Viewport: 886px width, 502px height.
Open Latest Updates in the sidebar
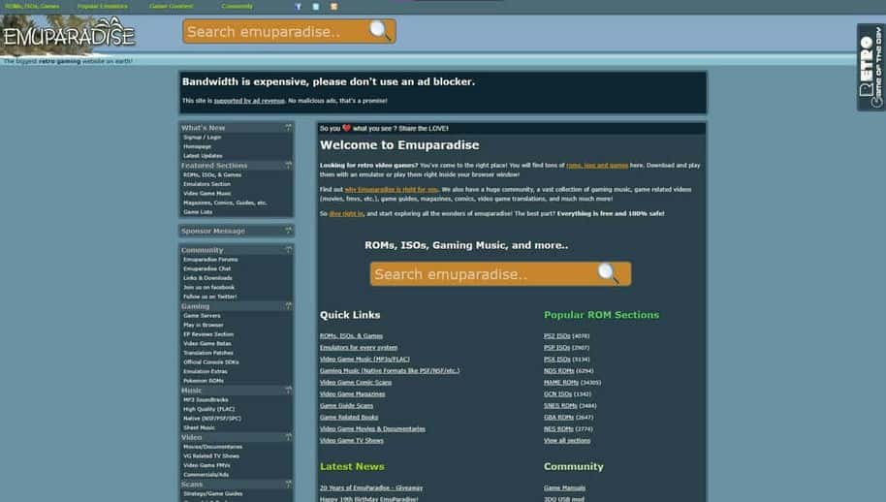click(203, 156)
